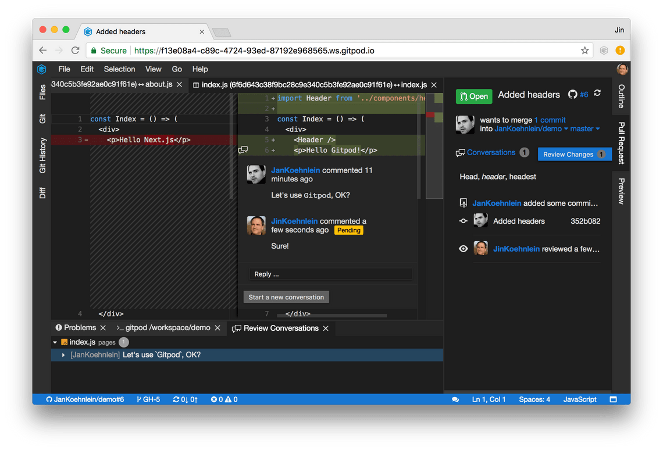
Task: Click the browser forward arrow
Action: pyautogui.click(x=59, y=51)
